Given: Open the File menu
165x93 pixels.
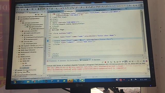Looking at the screenshot, I should [18, 7].
